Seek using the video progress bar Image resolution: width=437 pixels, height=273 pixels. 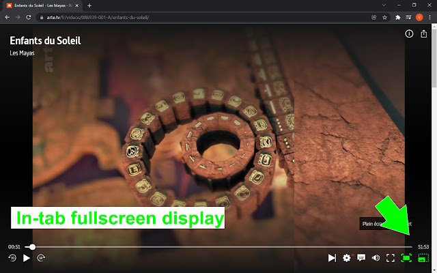(218, 247)
